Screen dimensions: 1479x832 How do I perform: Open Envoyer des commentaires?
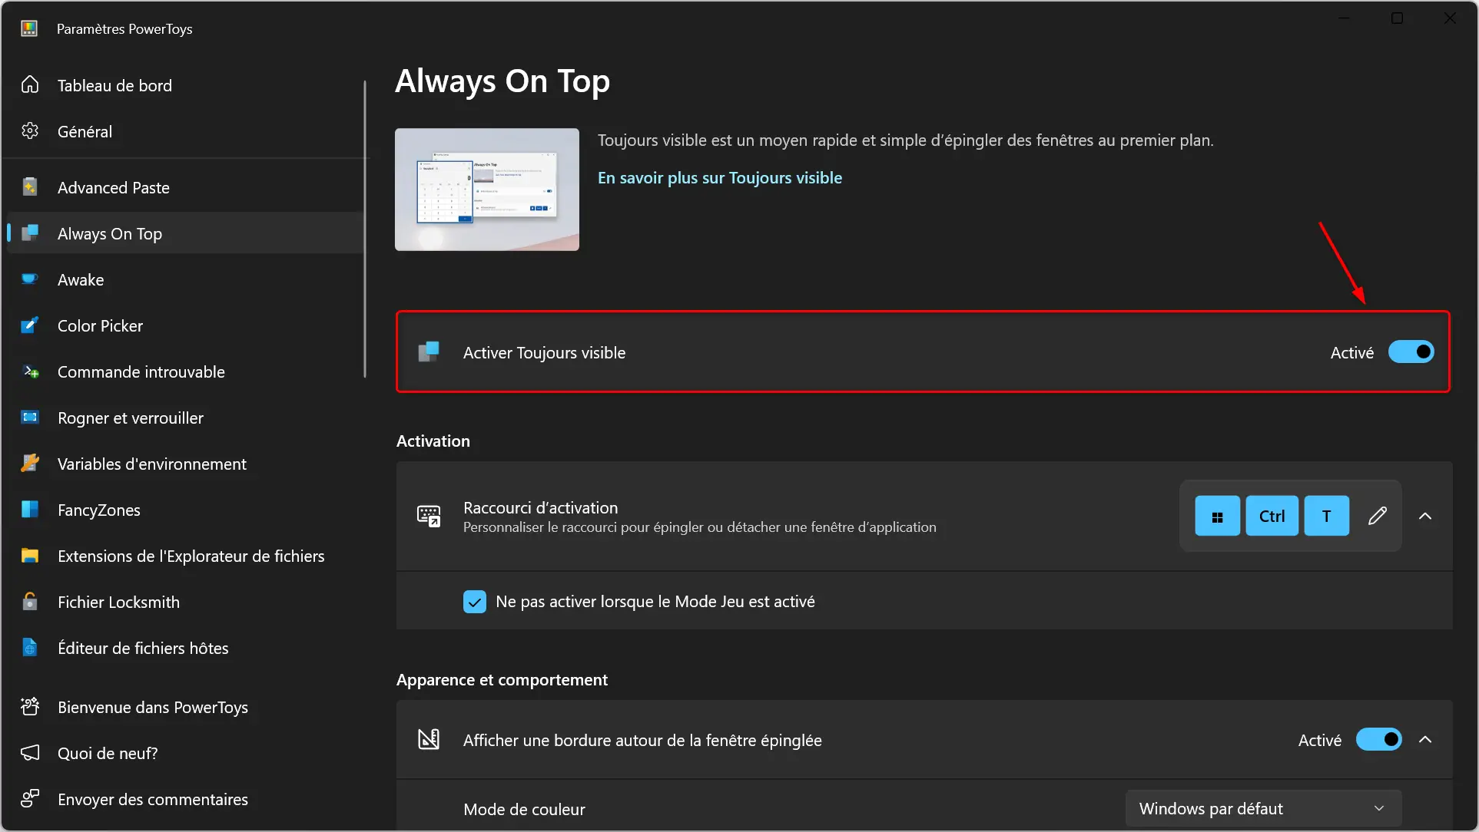click(184, 799)
